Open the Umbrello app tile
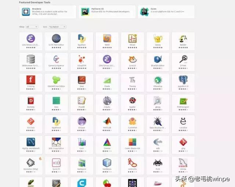 click(133, 165)
